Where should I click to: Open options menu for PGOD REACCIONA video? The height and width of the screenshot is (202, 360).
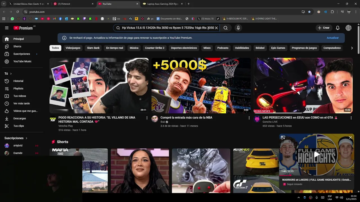(x=147, y=118)
